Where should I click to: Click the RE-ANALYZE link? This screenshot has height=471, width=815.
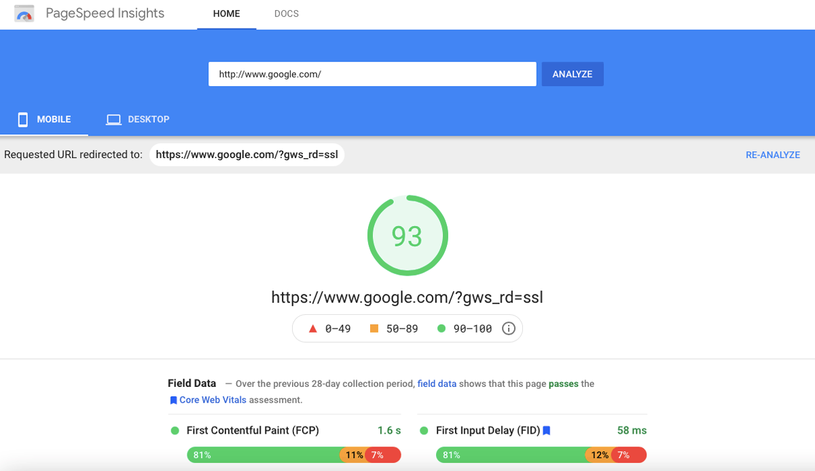(772, 155)
